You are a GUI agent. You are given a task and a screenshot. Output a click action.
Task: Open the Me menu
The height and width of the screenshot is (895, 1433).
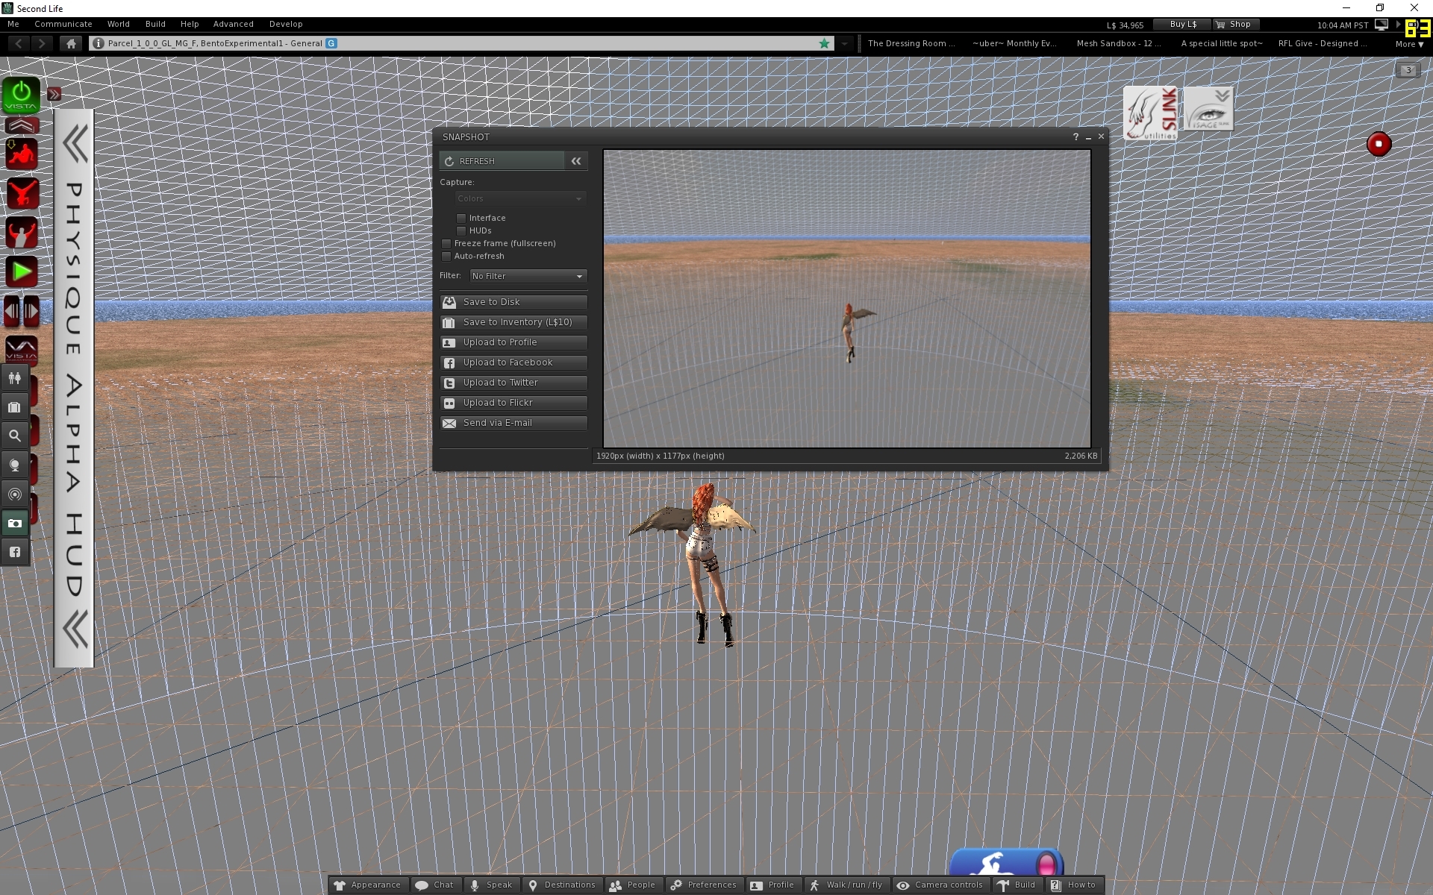click(13, 24)
